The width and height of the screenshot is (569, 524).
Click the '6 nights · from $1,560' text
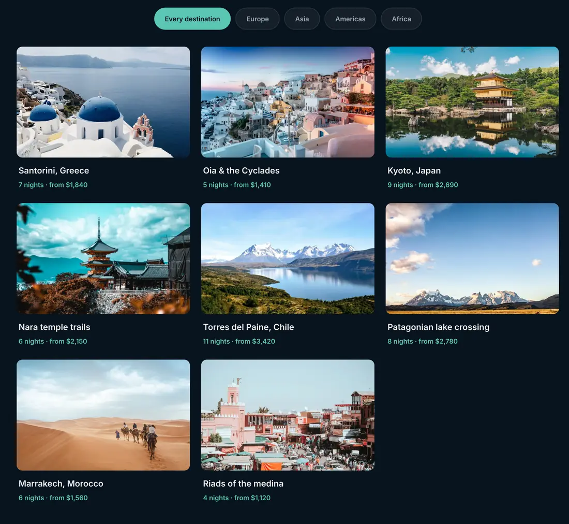(x=53, y=498)
